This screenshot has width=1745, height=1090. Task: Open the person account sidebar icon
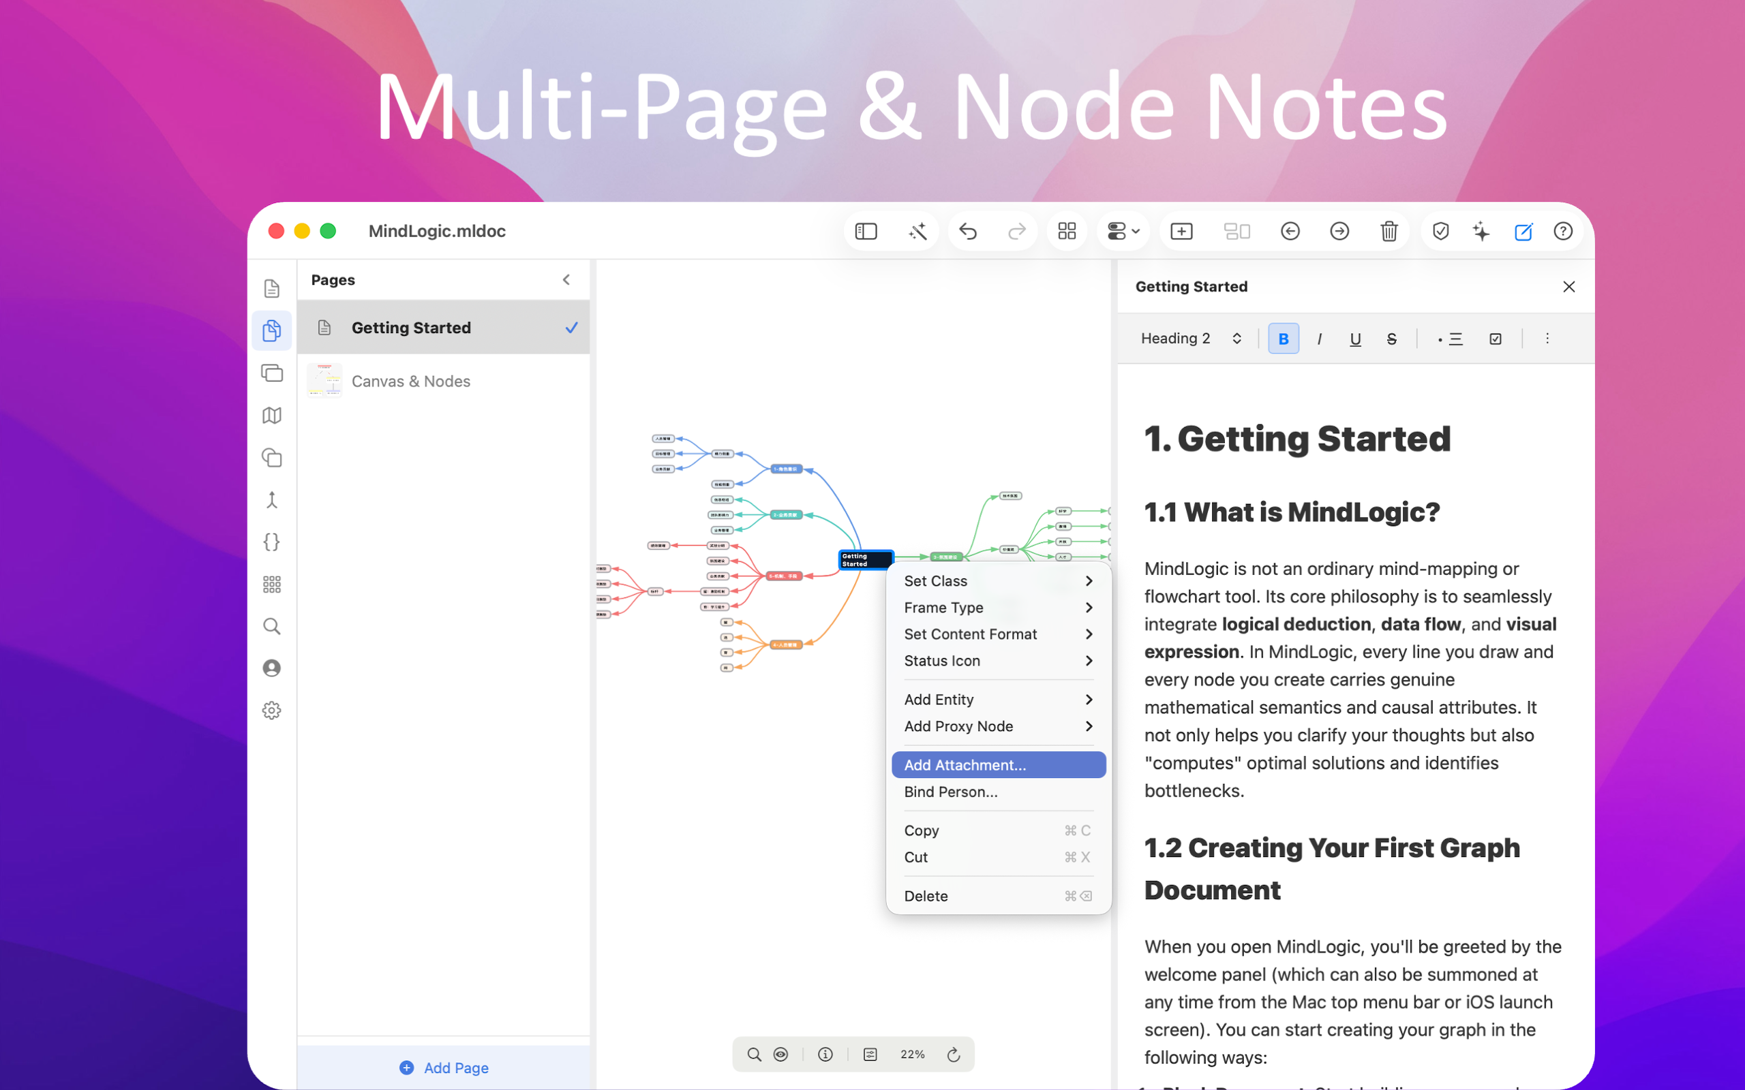(272, 668)
